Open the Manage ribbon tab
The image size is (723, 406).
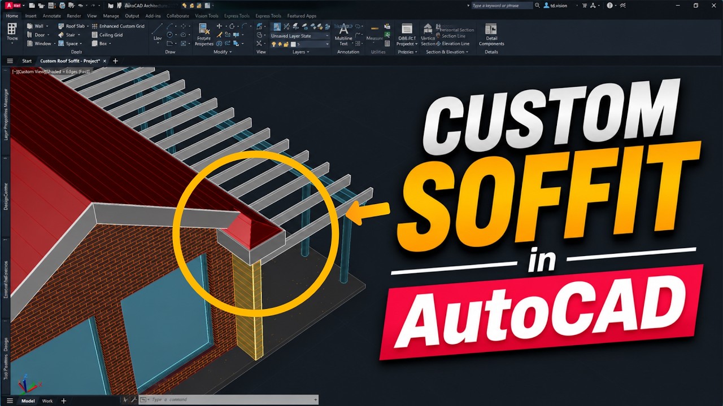(x=111, y=16)
